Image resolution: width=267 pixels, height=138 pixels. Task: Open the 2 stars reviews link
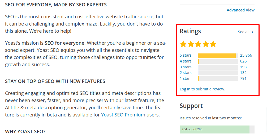tap(186, 73)
